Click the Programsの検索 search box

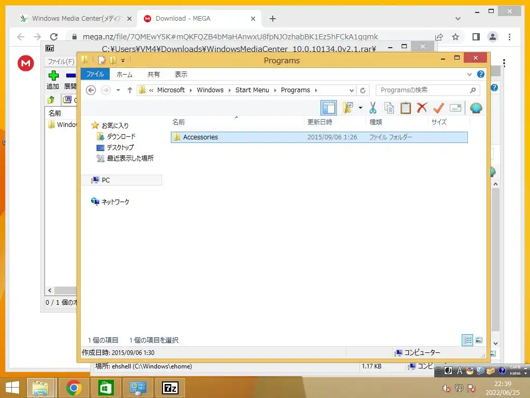(x=428, y=90)
